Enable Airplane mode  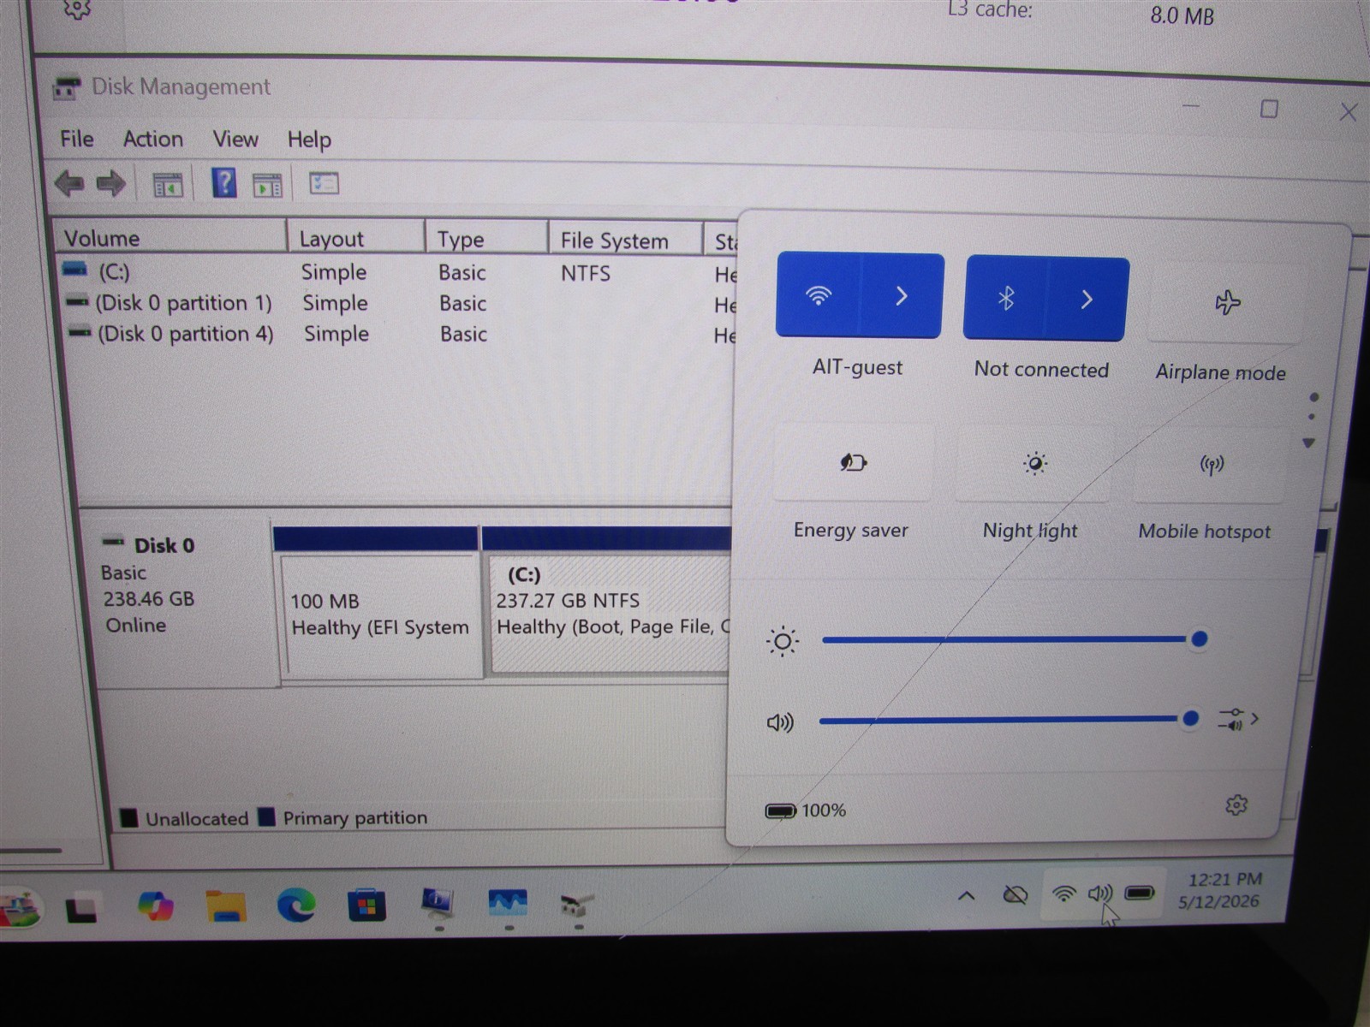(1226, 302)
